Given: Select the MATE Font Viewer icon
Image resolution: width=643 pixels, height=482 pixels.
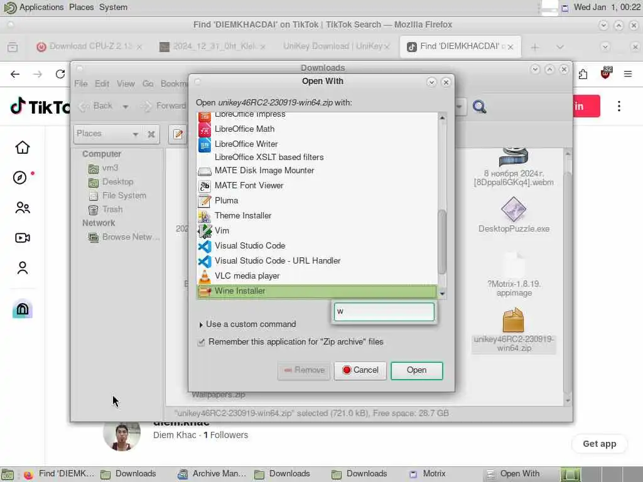Looking at the screenshot, I should point(204,186).
